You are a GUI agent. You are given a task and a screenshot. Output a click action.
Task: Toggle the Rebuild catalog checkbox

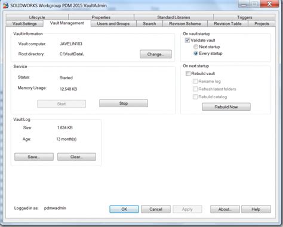click(195, 97)
